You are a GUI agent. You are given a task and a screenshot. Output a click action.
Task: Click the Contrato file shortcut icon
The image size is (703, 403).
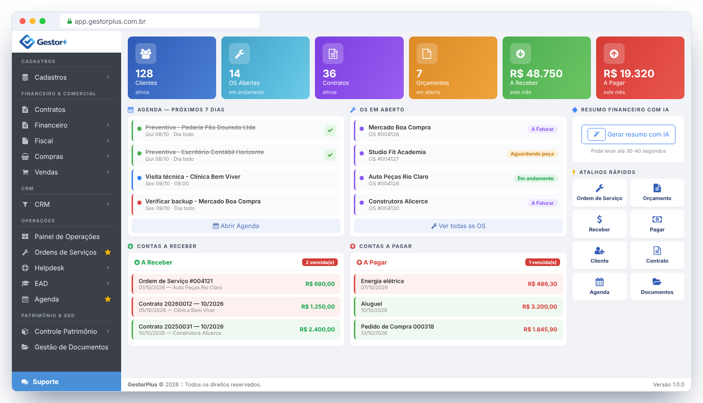[657, 251]
